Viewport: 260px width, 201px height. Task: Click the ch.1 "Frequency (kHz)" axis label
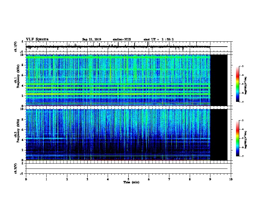coord(18,76)
